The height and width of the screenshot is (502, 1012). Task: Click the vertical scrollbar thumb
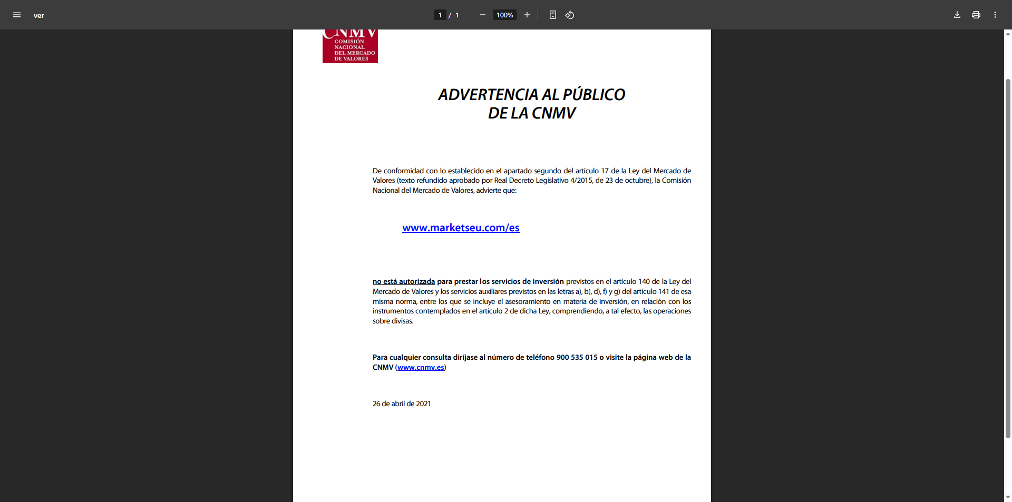pyautogui.click(x=1008, y=258)
